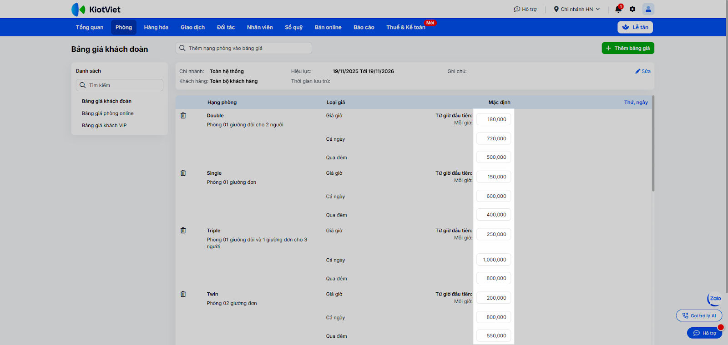Open settings gear icon

coord(632,9)
